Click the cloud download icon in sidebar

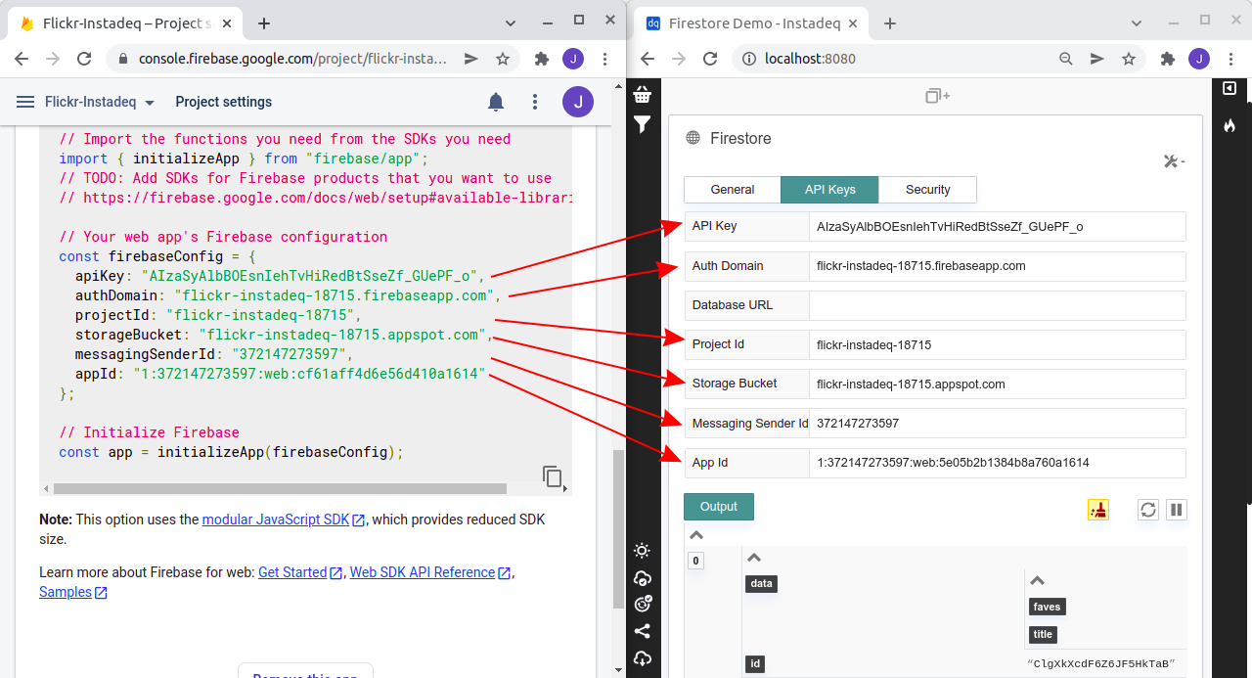pos(643,657)
